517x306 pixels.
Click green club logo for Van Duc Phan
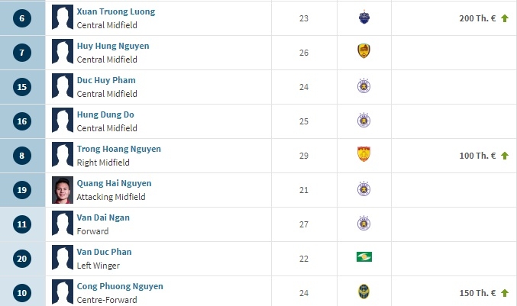364,258
